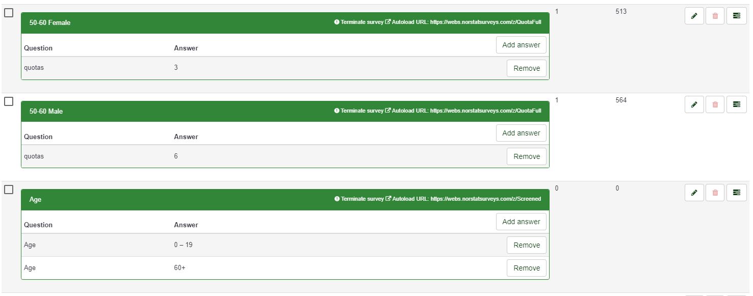753x296 pixels.
Task: Click list icon for 50-60 Male quota
Action: (x=736, y=104)
